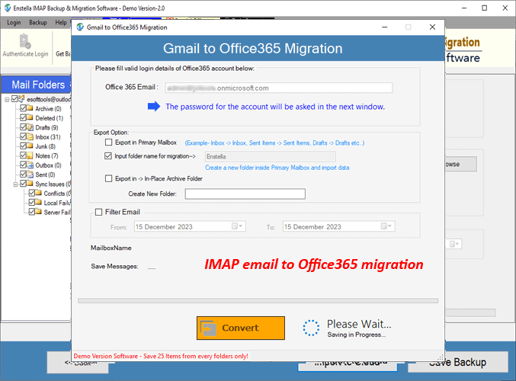The image size is (516, 381).
Task: Check Export in In-Place Archive Folder
Action: coord(108,178)
